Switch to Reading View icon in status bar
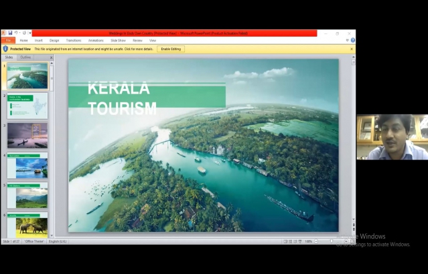Viewport: 428px width, 274px height. 295,242
